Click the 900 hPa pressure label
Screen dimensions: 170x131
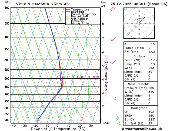pyautogui.click(x=7, y=120)
